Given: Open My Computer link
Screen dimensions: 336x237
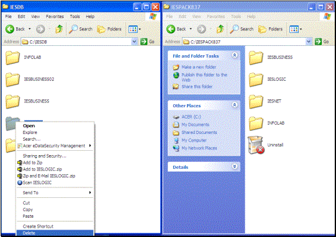Looking at the screenshot, I should (x=194, y=140).
